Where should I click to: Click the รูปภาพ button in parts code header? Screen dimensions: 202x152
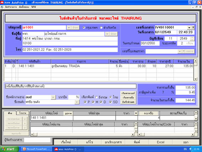68,113
